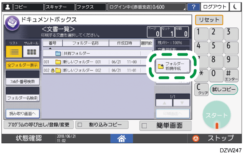
Task: Select the 共有フォルダー row
Action: [98, 53]
